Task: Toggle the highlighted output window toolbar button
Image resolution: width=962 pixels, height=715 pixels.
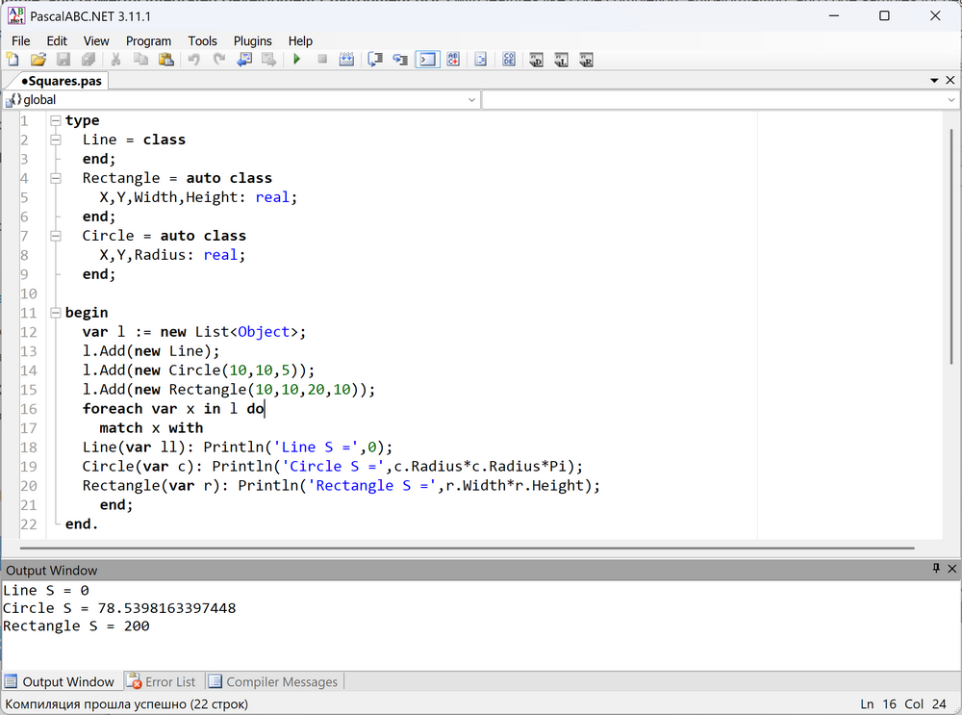Action: pyautogui.click(x=427, y=60)
